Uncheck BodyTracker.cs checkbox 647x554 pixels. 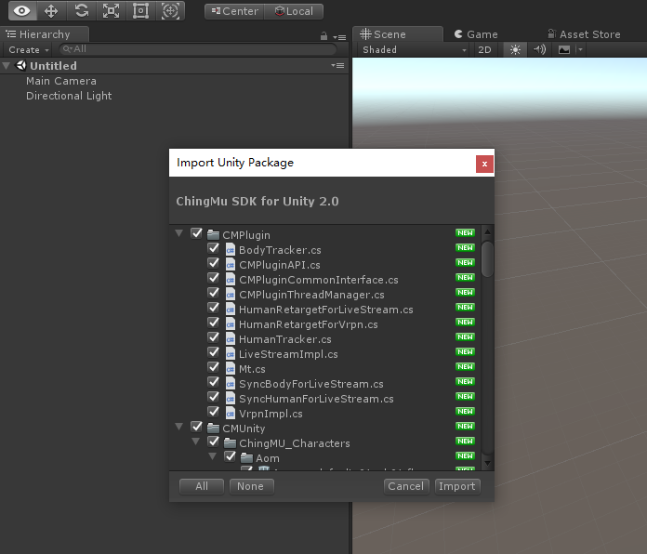point(213,248)
